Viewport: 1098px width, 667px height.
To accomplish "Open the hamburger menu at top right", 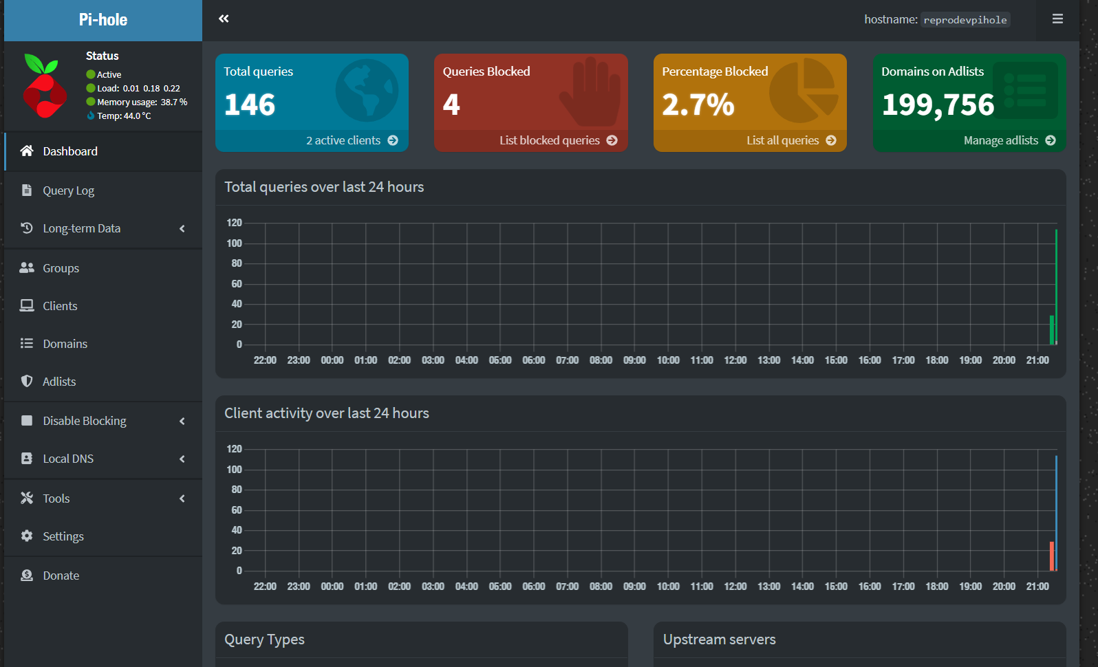I will [x=1057, y=19].
